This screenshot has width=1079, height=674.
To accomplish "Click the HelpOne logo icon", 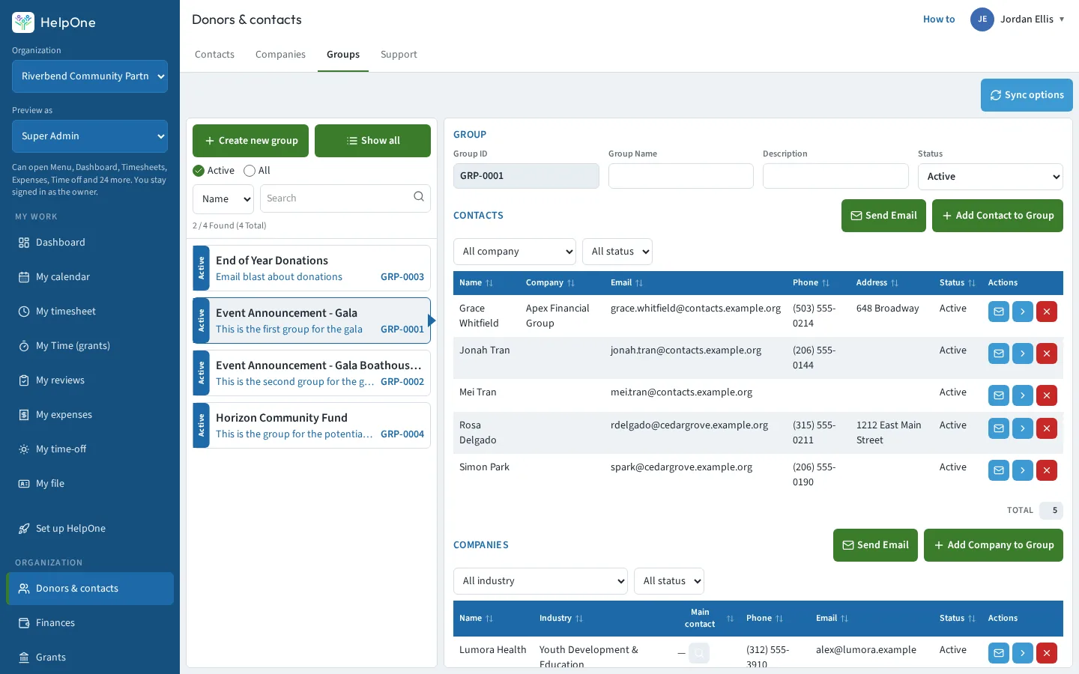I will coord(23,22).
